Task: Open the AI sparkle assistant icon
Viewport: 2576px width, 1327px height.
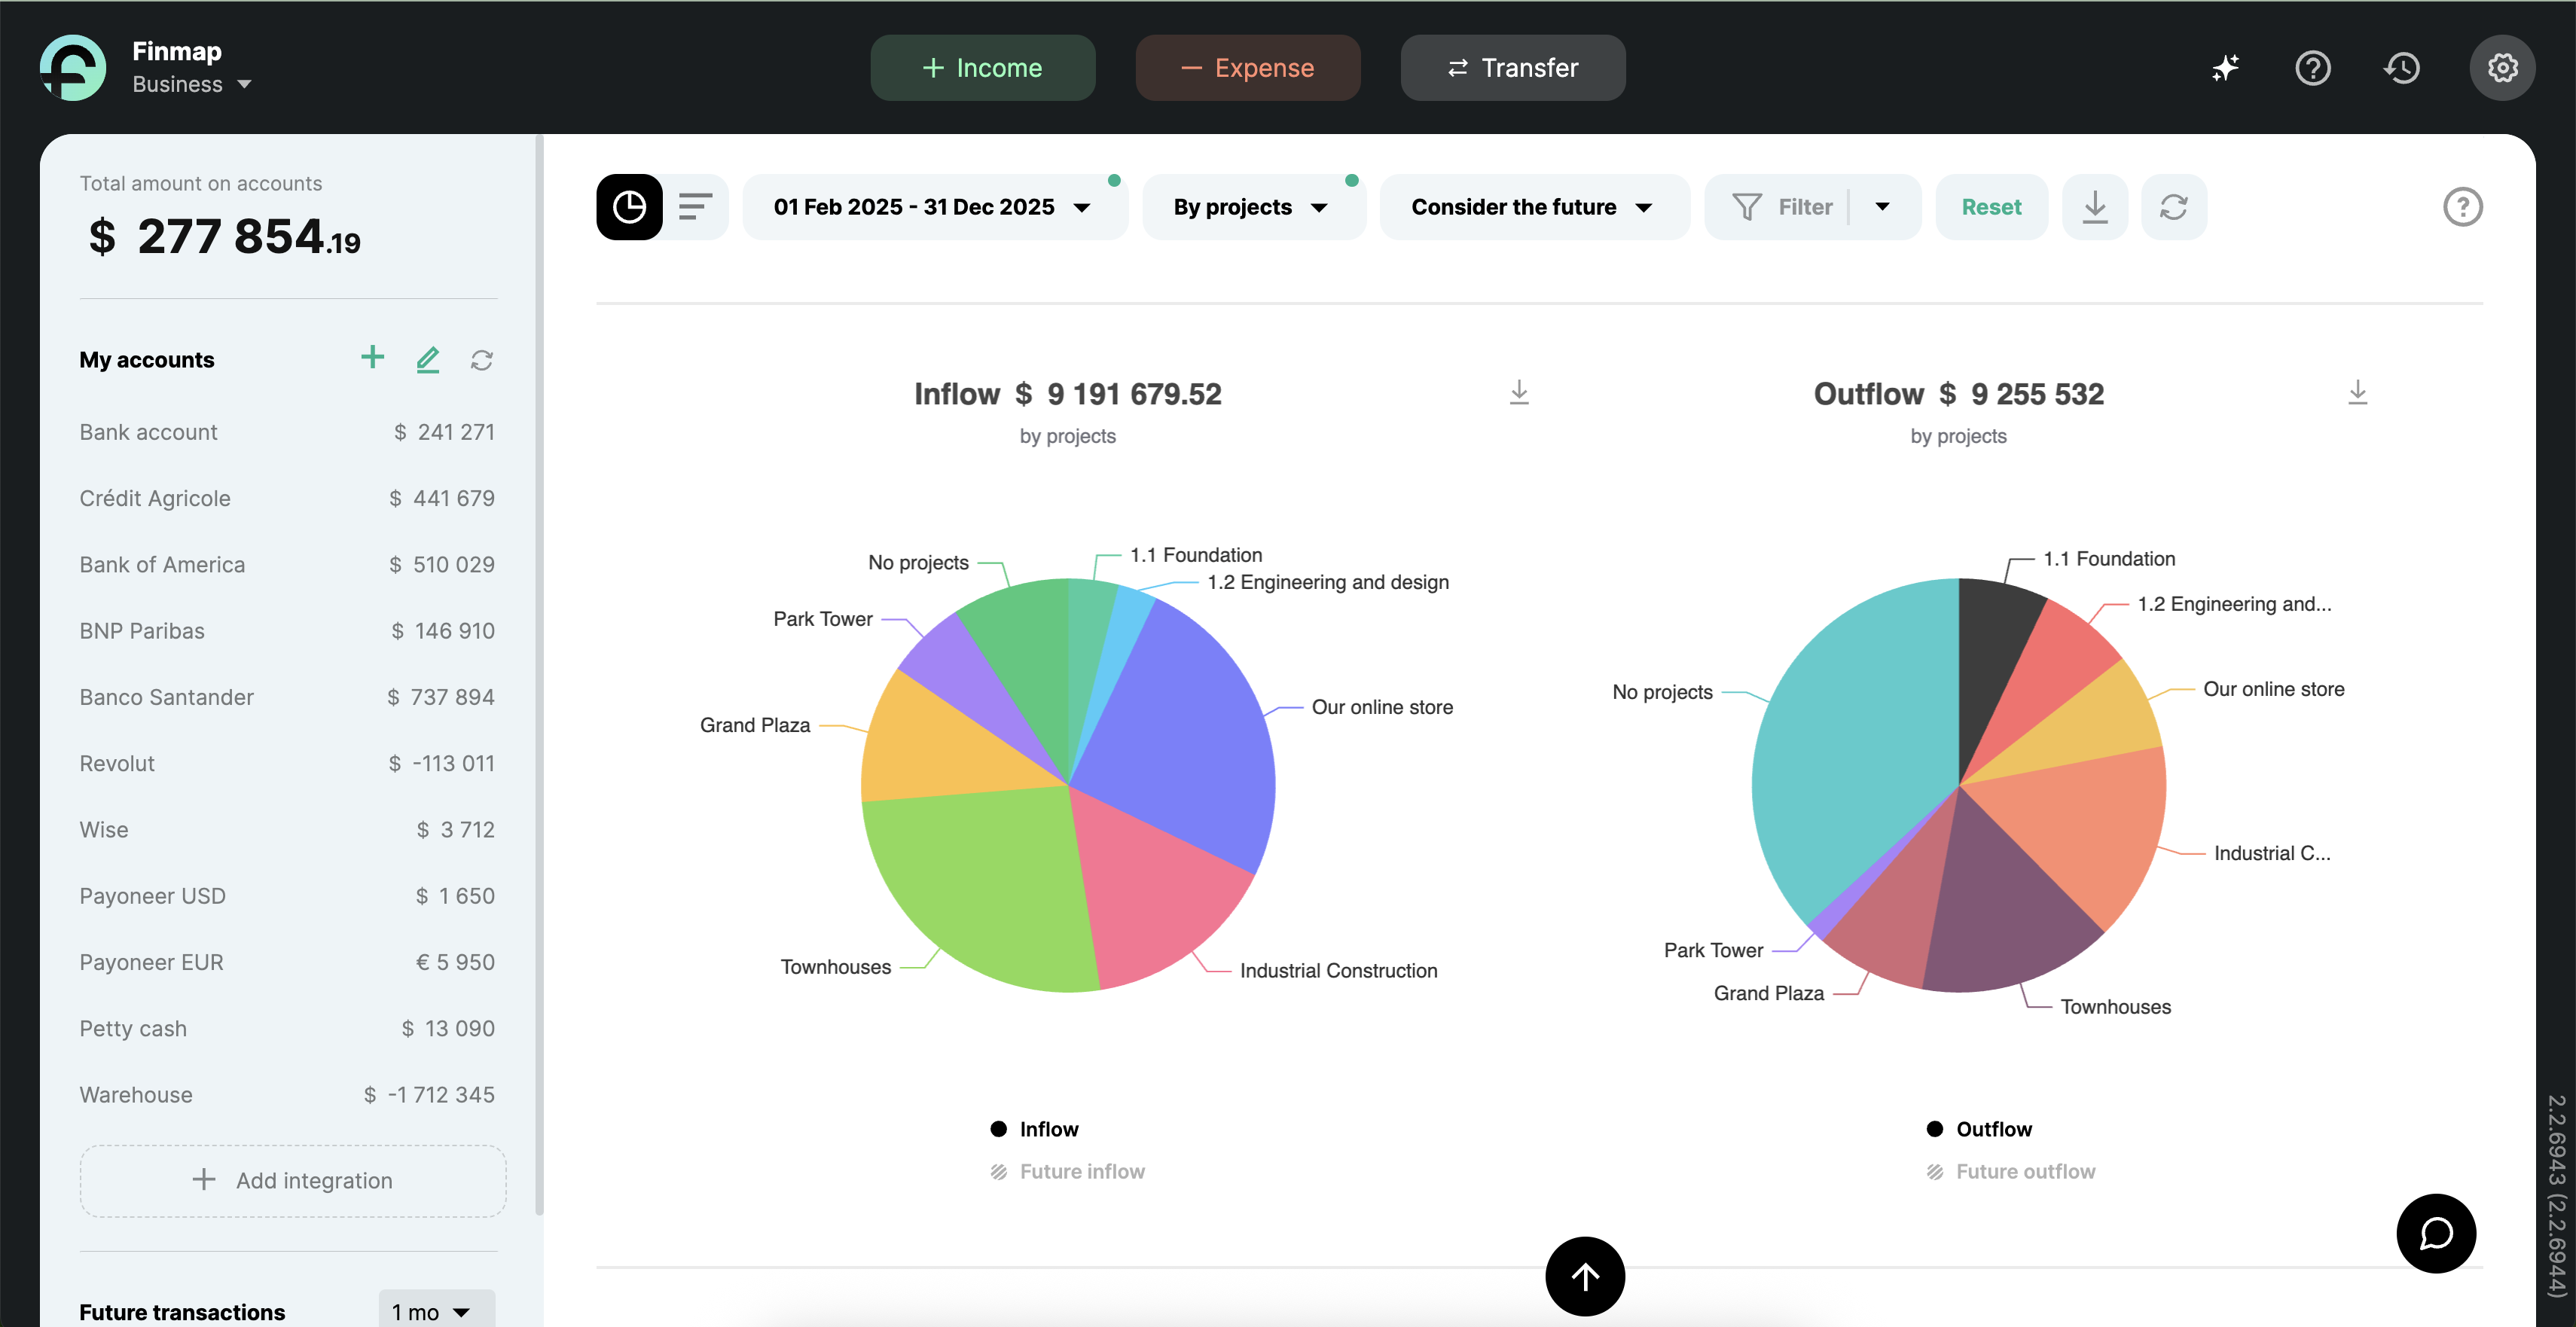Action: 2225,68
